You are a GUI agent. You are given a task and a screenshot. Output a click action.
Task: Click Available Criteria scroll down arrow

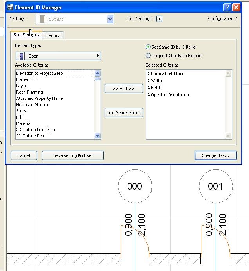click(x=97, y=135)
